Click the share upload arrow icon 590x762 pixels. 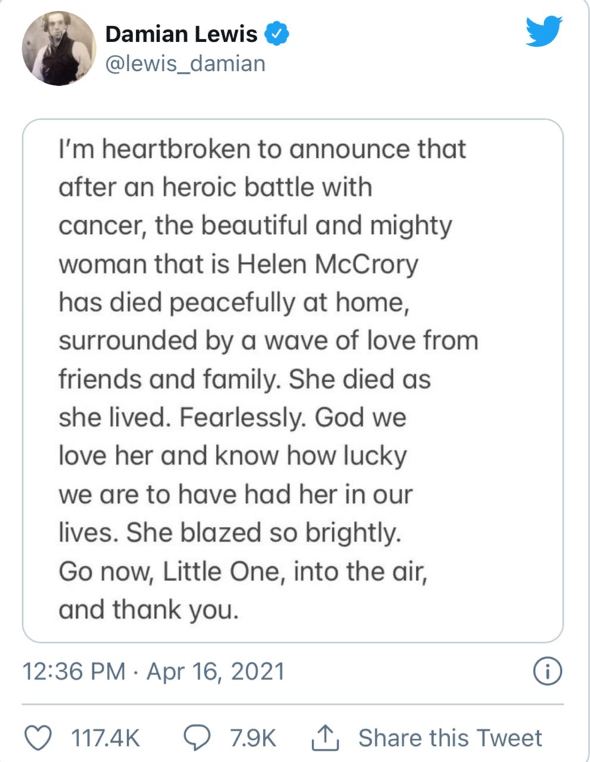(325, 738)
